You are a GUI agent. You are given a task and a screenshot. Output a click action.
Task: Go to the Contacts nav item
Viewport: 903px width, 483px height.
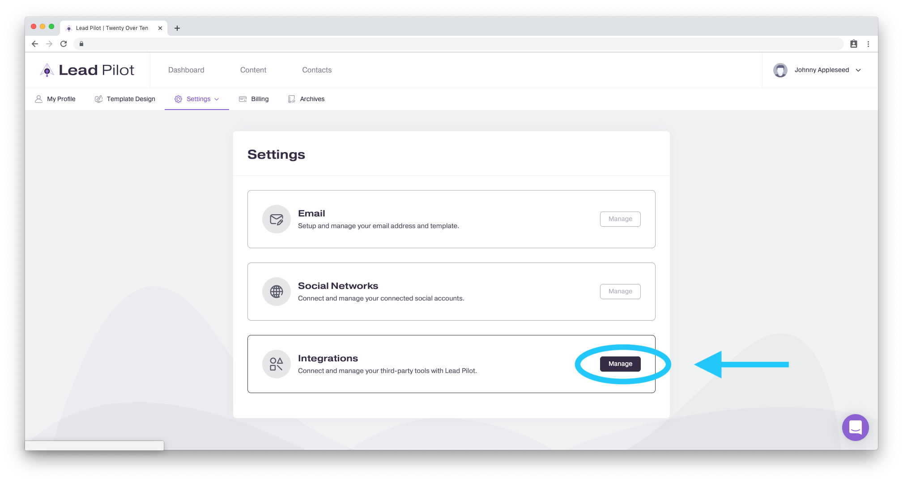coord(317,70)
